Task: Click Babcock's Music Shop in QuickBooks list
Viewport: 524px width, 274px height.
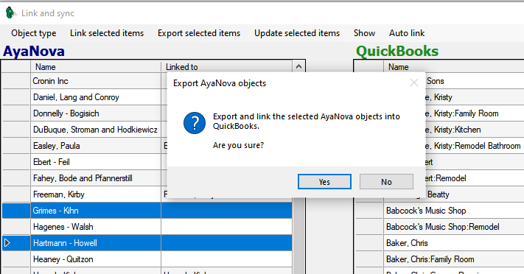Action: pyautogui.click(x=454, y=211)
